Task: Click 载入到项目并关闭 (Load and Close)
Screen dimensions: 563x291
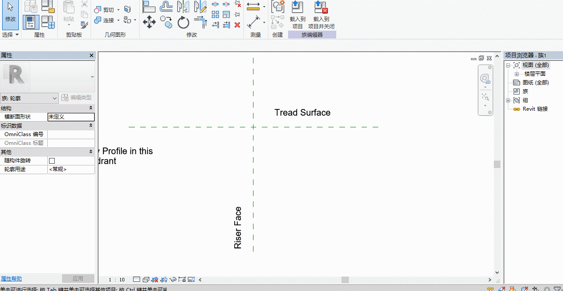Action: pos(321,15)
